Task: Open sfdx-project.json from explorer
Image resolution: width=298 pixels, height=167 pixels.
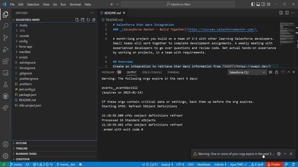Action: (x=54, y=105)
